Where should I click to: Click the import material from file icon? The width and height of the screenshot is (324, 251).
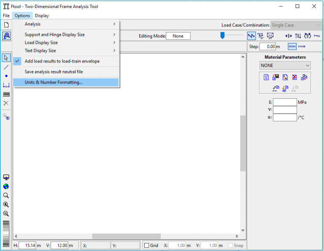pos(275,77)
